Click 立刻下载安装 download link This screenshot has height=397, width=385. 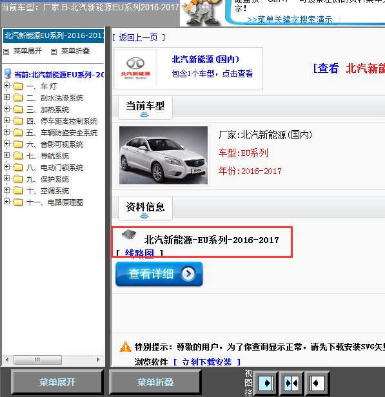click(x=207, y=362)
